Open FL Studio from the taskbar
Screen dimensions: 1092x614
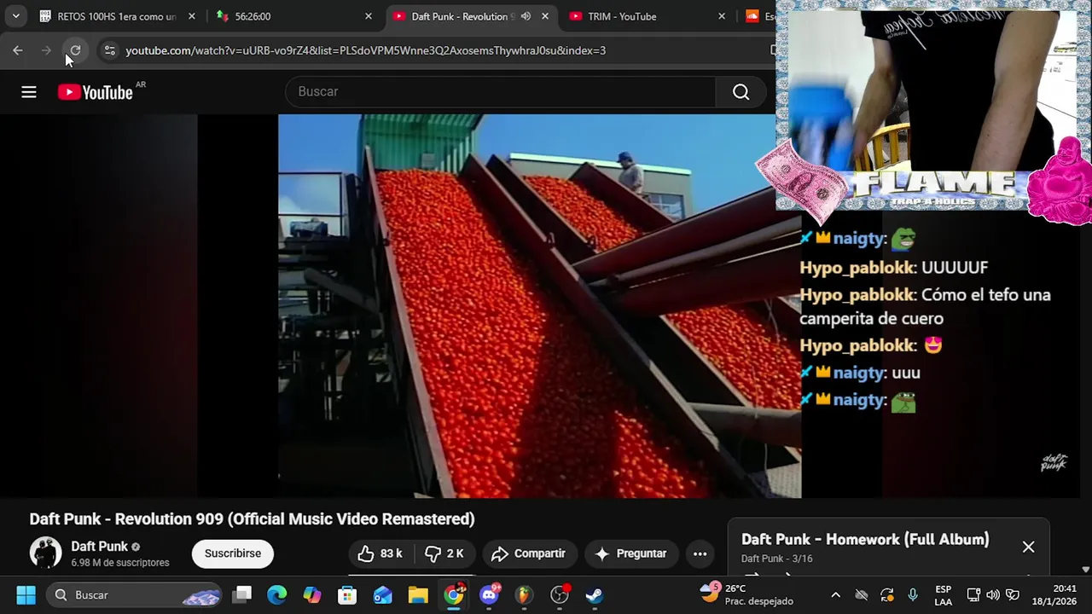524,594
